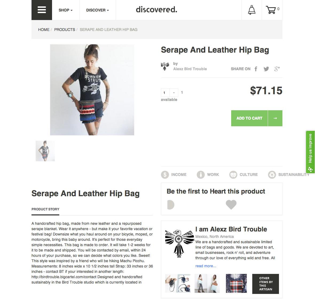Expand the Shop dropdown menu

click(65, 10)
